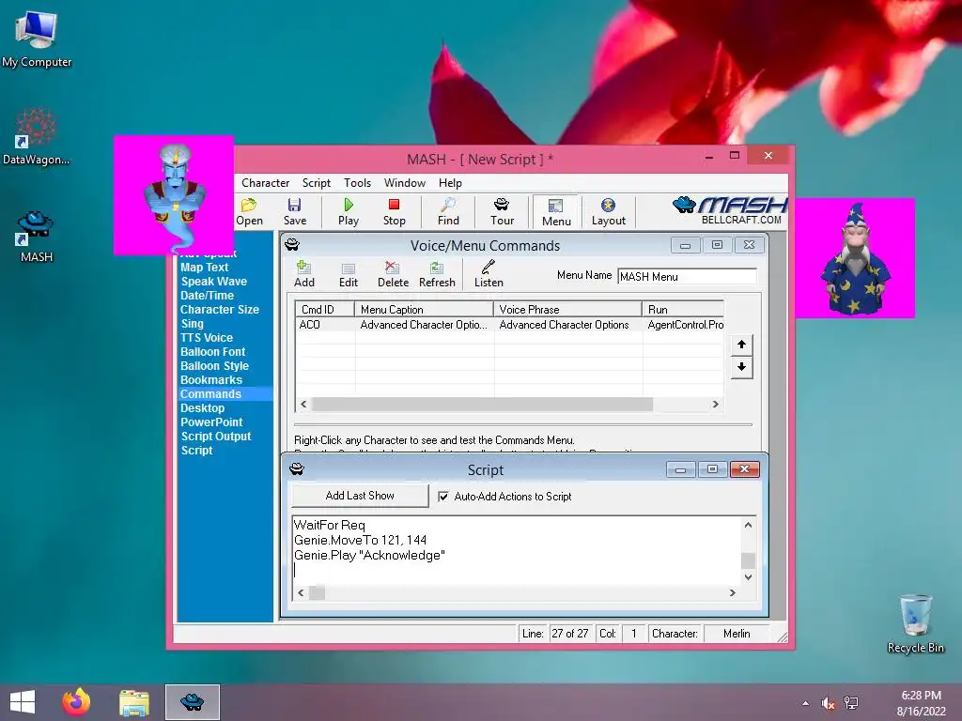Click the commands list horizontal scrollbar
This screenshot has height=721, width=962.
482,404
